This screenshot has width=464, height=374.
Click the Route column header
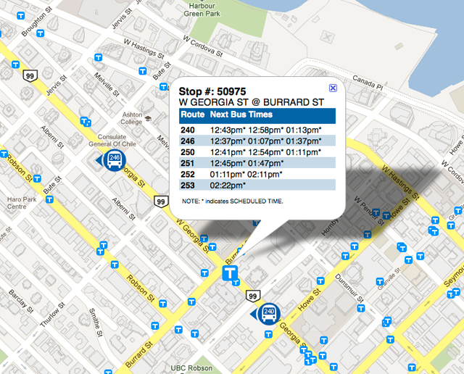(192, 115)
